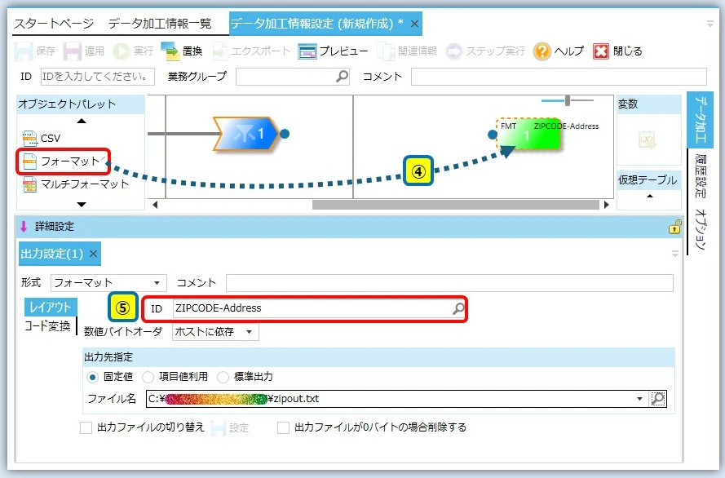Check 出力ファイルの切り替え checkbox

click(x=86, y=427)
